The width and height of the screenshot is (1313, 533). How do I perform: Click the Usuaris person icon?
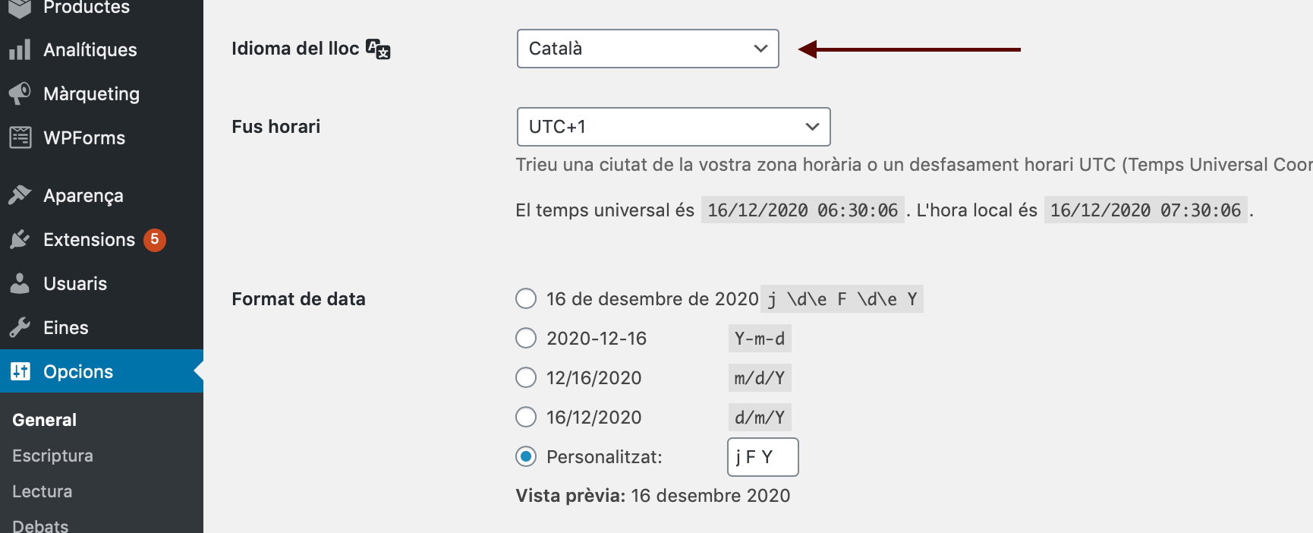coord(20,283)
